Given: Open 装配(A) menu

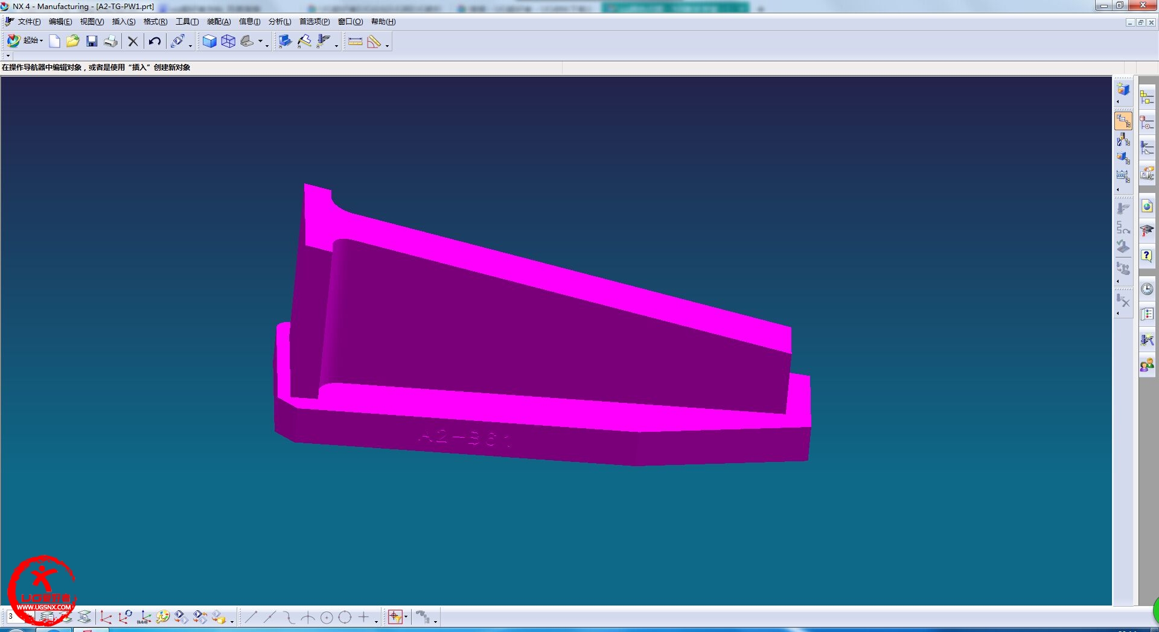Looking at the screenshot, I should [x=219, y=22].
